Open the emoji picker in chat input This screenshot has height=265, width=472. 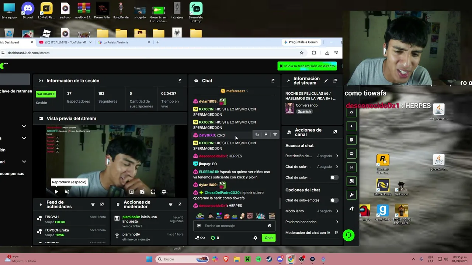(270, 226)
